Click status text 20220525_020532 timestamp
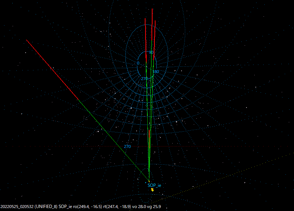This screenshot has width=294, height=211. 17,207
